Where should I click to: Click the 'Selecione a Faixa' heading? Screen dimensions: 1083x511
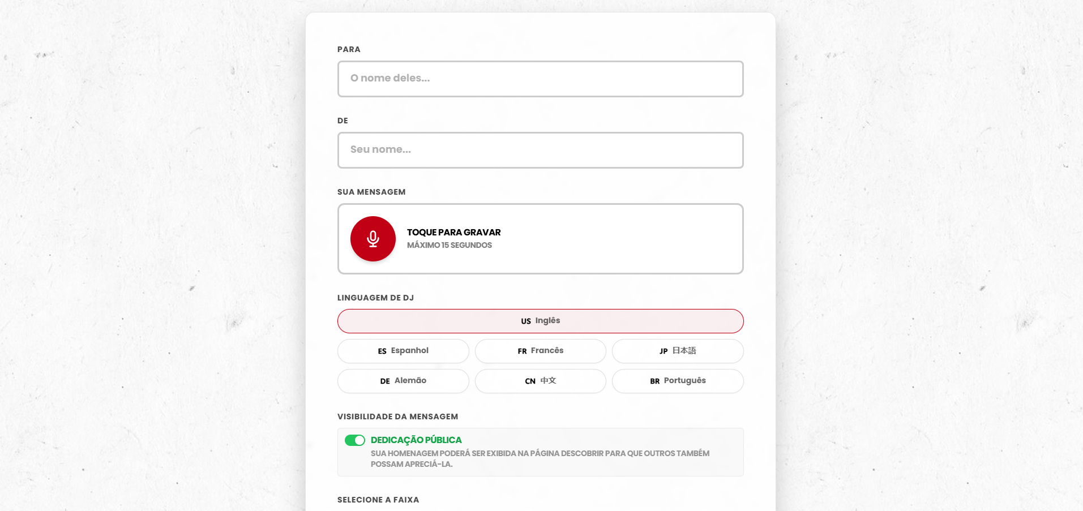pyautogui.click(x=378, y=500)
